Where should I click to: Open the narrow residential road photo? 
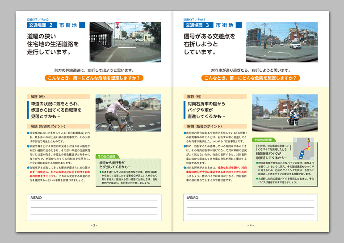(125, 42)
